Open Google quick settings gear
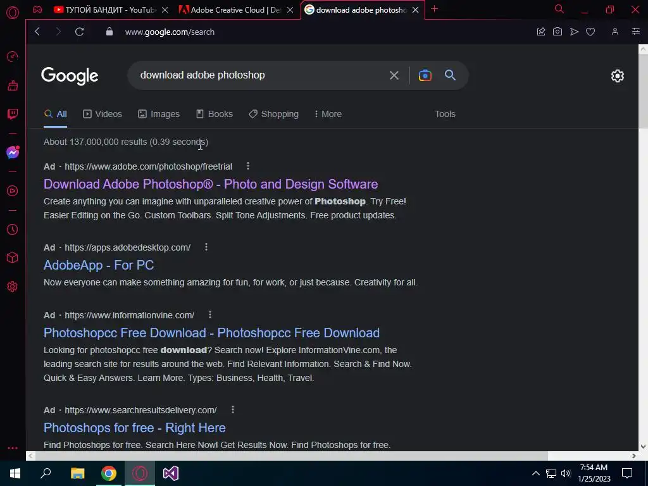 click(618, 76)
